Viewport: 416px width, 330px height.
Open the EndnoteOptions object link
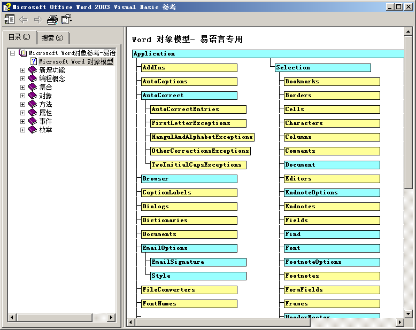click(332, 193)
